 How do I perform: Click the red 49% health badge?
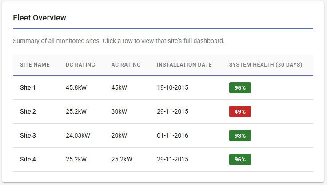click(240, 112)
